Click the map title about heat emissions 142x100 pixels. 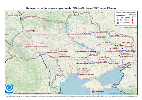point(71,8)
